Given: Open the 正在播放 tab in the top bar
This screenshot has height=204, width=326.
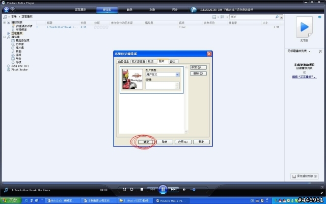Looking at the screenshot, I should (80, 10).
